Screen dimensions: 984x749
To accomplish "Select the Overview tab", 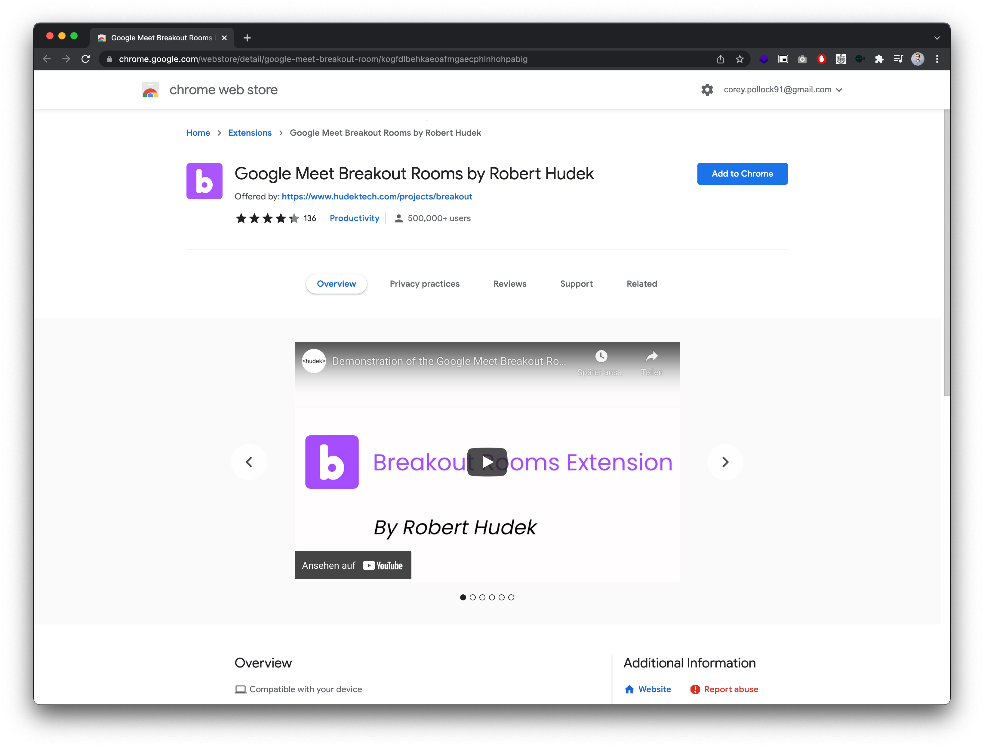I will pos(337,284).
